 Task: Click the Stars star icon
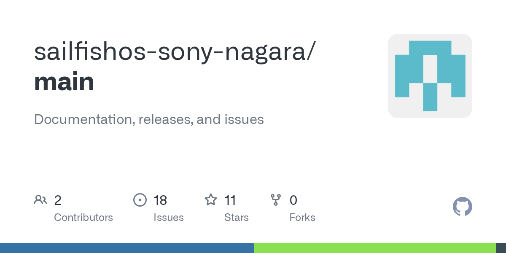211,199
